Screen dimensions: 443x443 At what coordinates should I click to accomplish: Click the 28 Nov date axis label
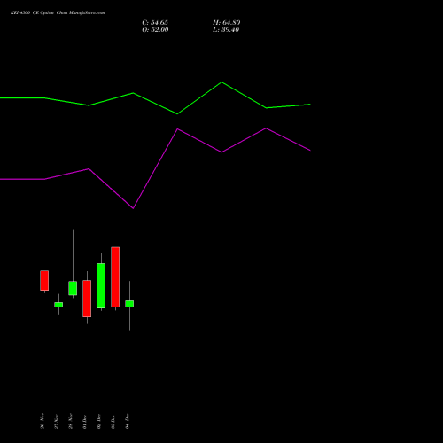71,421
